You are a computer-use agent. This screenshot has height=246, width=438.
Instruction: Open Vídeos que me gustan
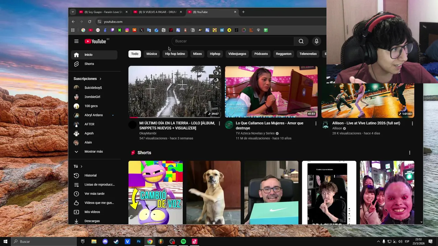[x=94, y=203]
